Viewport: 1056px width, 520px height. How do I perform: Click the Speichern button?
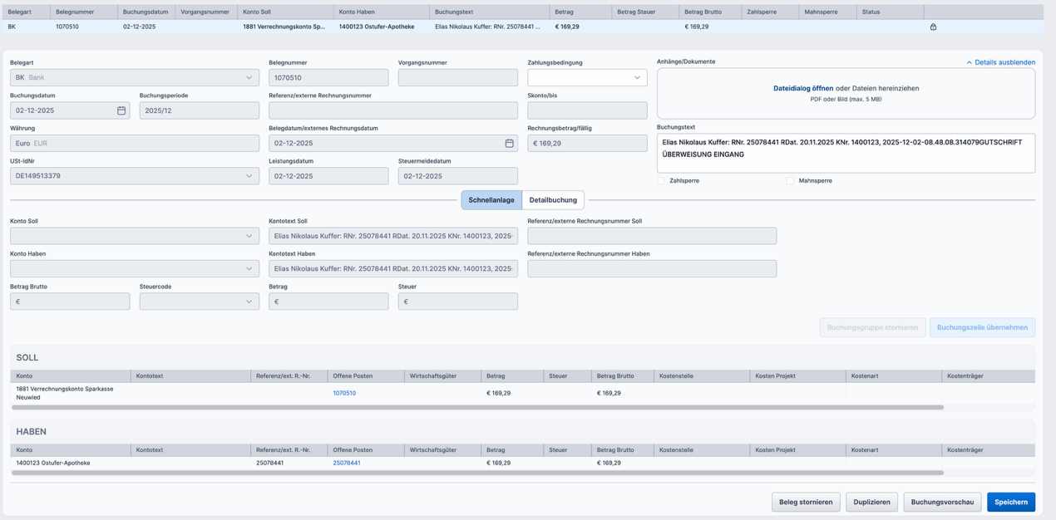pyautogui.click(x=1010, y=502)
